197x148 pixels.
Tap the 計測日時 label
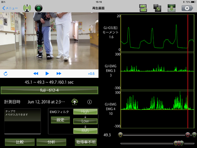coord(12,102)
